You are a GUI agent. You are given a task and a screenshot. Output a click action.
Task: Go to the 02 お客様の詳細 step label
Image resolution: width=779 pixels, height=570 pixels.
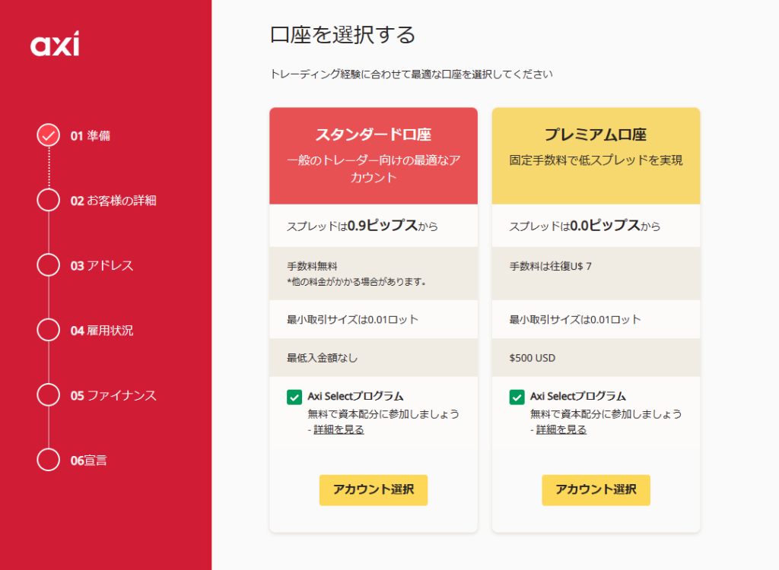(113, 201)
